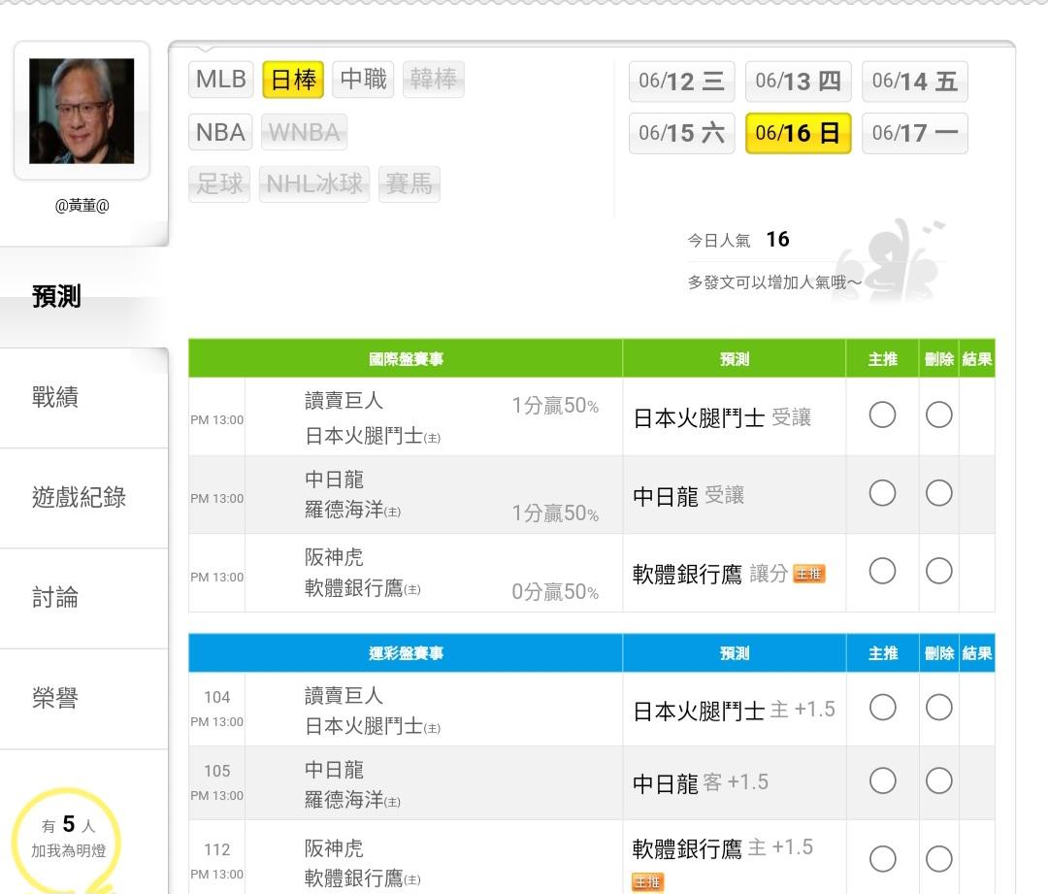Click the 加我為明燈 yellow circle badge
The height and width of the screenshot is (894, 1048).
point(68,838)
